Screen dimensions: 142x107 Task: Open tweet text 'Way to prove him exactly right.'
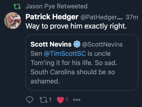coord(76,26)
